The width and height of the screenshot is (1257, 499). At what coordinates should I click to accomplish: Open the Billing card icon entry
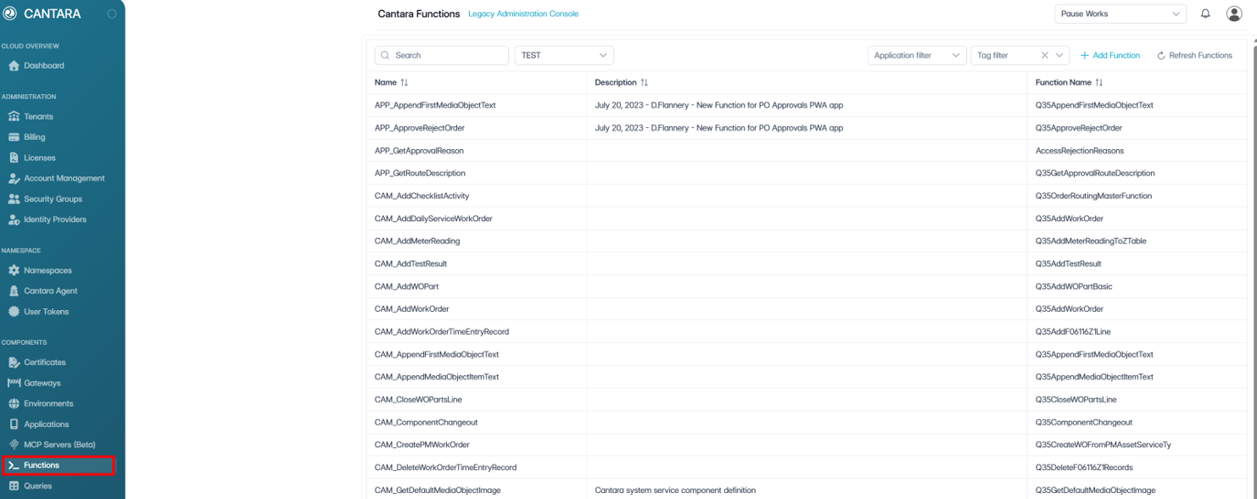click(x=14, y=137)
